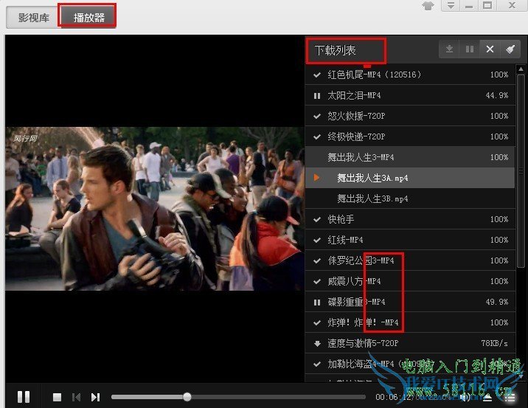Select 威震八方-MP4 row
The width and height of the screenshot is (528, 408).
(x=410, y=281)
